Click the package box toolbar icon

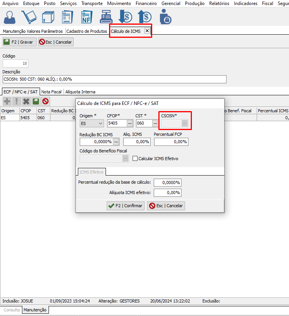tap(48, 17)
